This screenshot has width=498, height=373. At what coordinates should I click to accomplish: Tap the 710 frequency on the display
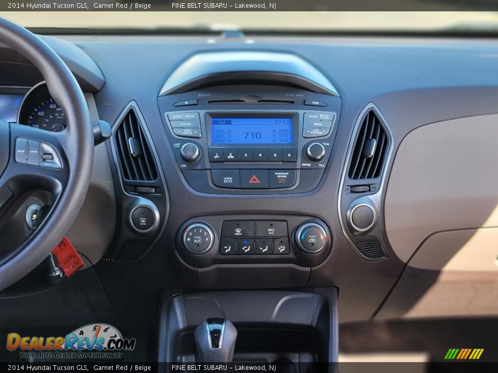(252, 136)
